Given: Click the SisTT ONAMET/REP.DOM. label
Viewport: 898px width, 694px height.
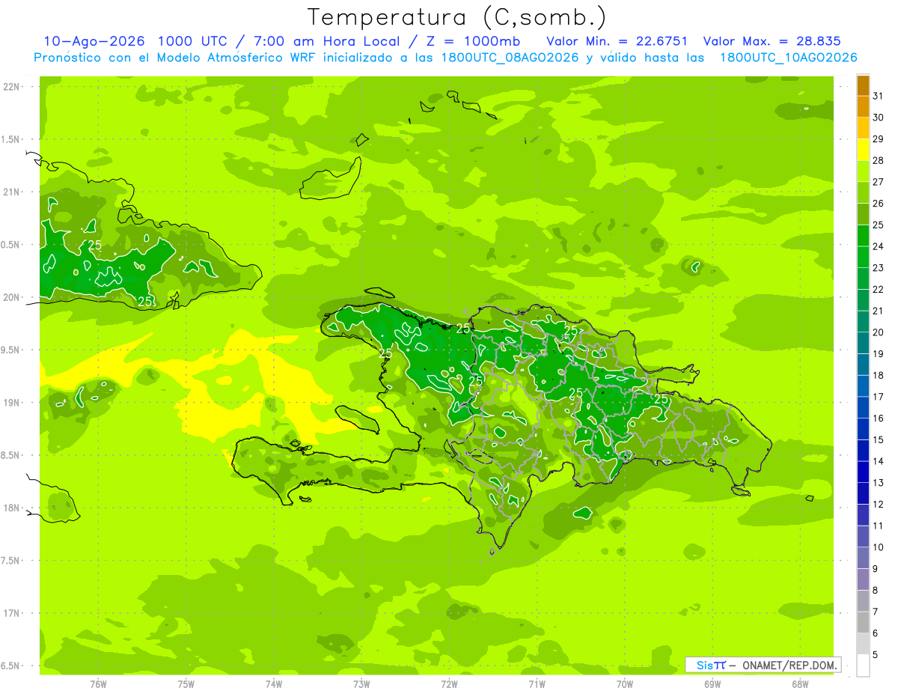Looking at the screenshot, I should coord(763,665).
